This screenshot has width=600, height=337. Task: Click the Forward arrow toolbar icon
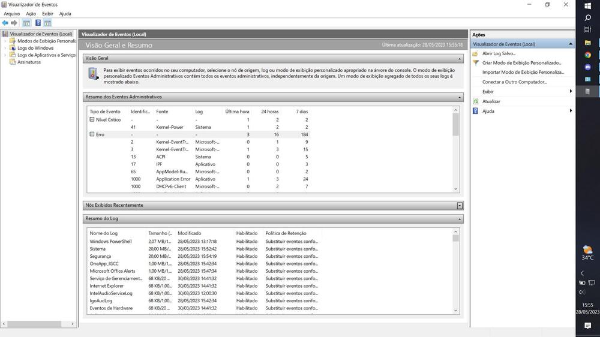point(14,23)
